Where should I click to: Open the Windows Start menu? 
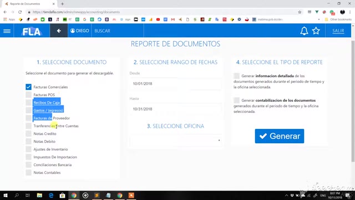(6, 195)
